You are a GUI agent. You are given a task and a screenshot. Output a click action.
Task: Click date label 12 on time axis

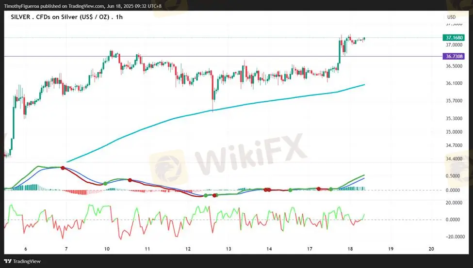click(x=188, y=249)
